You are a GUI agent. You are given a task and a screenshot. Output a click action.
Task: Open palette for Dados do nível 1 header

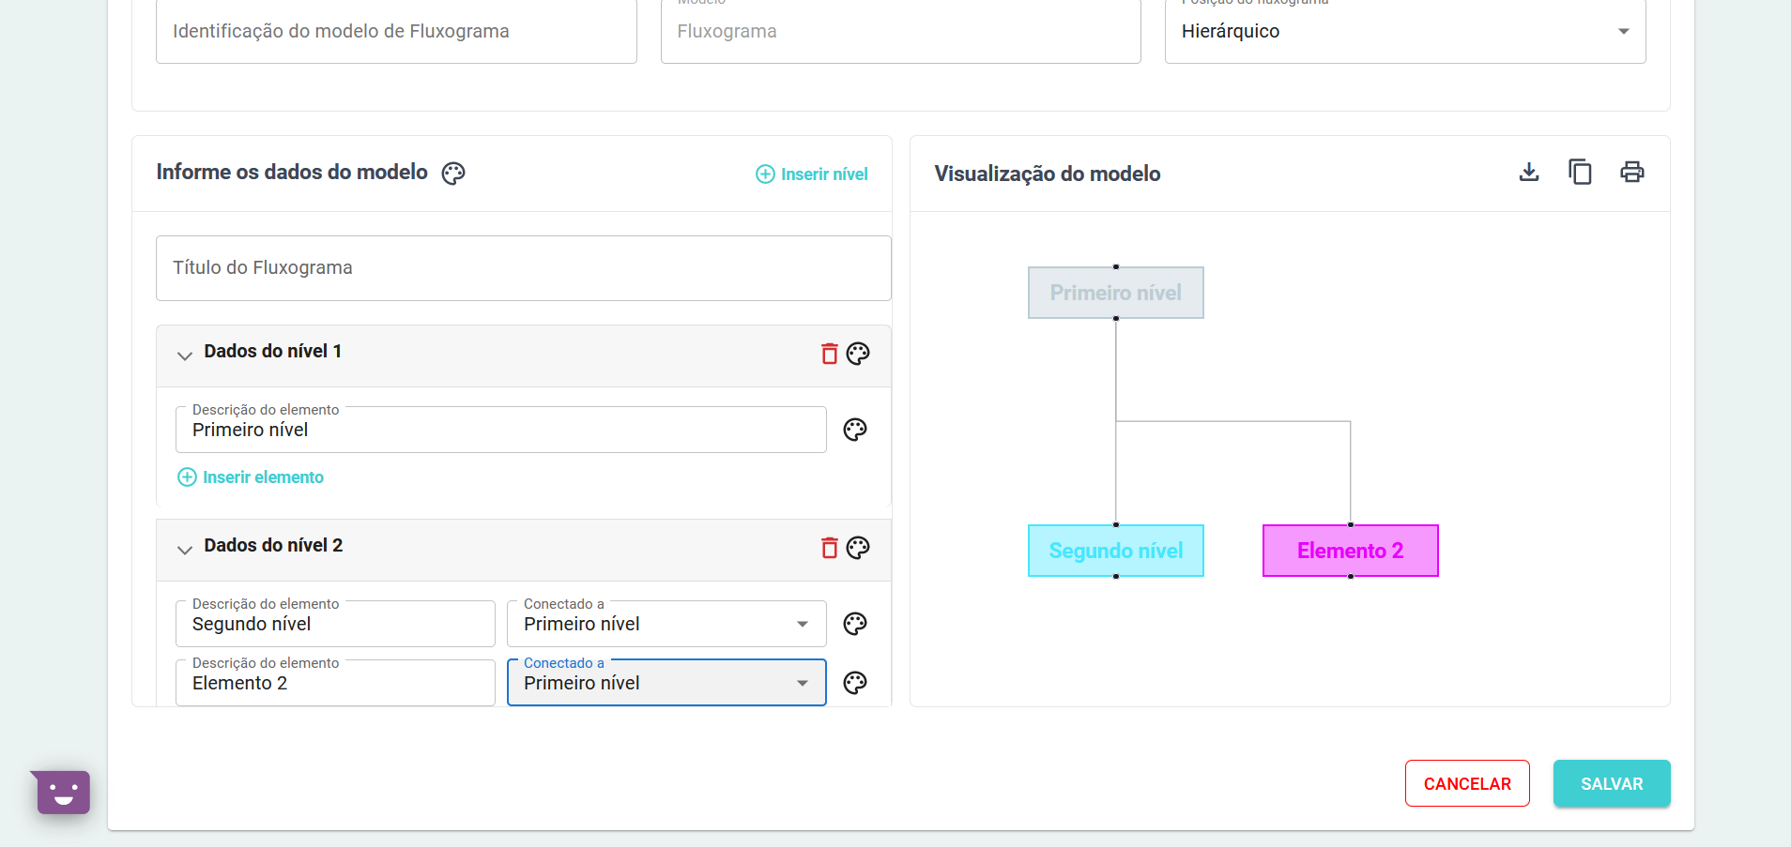click(x=858, y=354)
